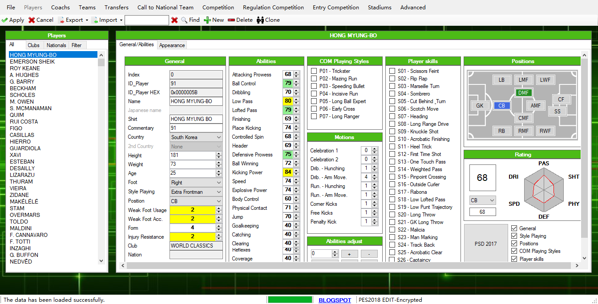This screenshot has height=304, width=598.
Task: Click the Height spinner control
Action: pyautogui.click(x=219, y=156)
